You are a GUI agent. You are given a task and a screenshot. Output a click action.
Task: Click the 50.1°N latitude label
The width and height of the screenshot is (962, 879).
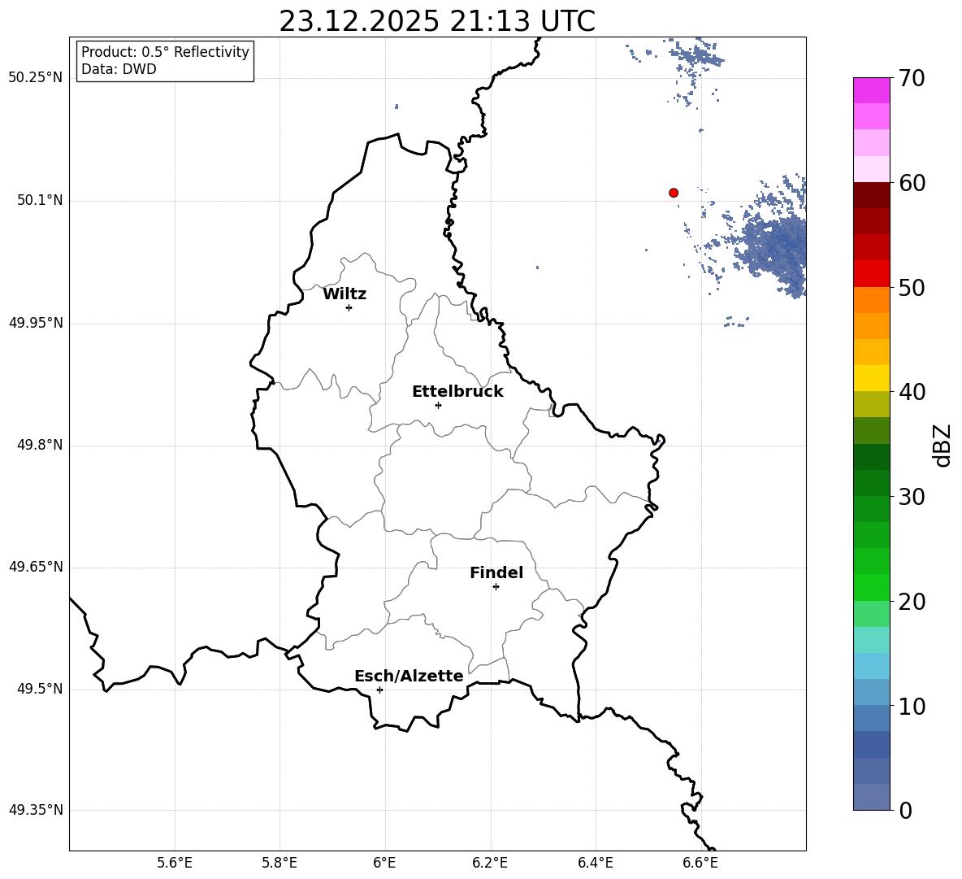click(40, 201)
